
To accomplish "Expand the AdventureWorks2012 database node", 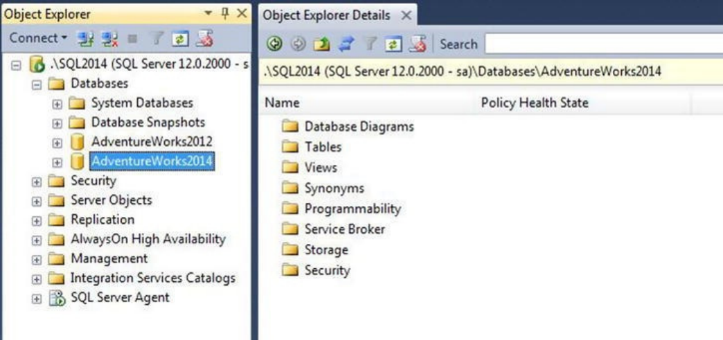I will click(57, 142).
